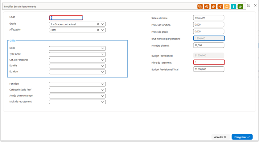This screenshot has width=259, height=142.
Task: Focus the Code input field
Action: 66,18
